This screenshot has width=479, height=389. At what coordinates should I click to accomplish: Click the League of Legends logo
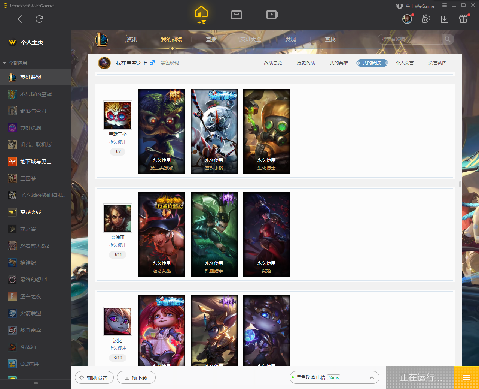tap(101, 39)
